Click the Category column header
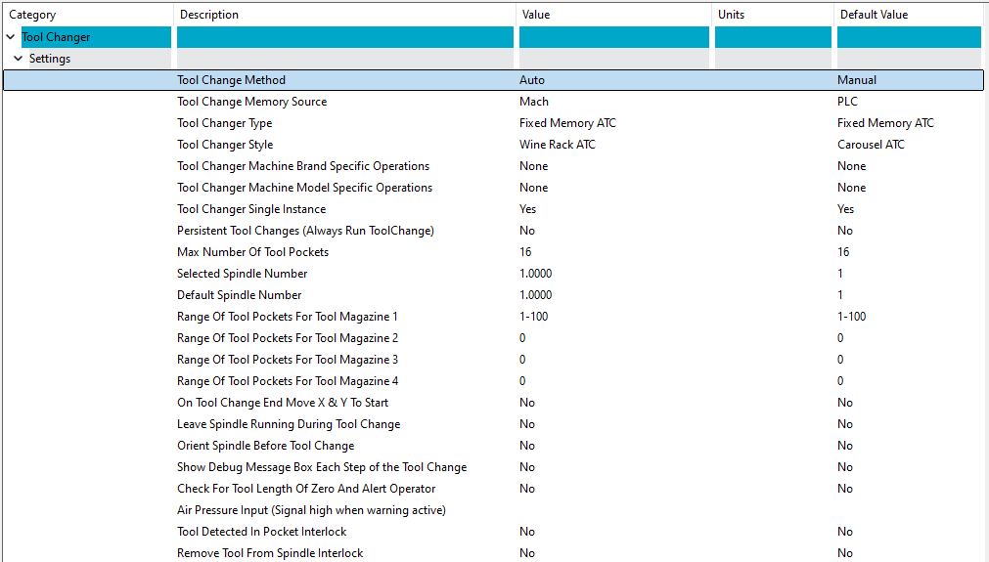This screenshot has height=562, width=989. (x=33, y=15)
